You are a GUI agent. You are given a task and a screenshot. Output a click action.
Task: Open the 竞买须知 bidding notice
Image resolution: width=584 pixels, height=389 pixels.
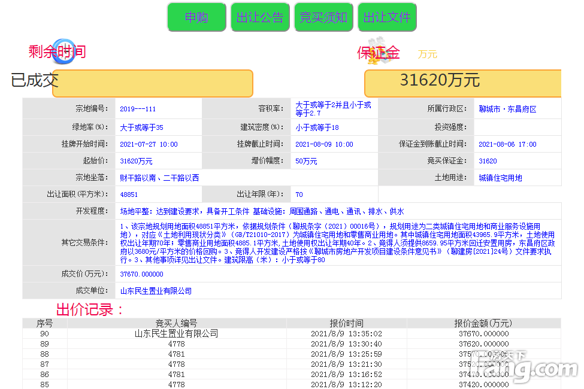(x=323, y=17)
